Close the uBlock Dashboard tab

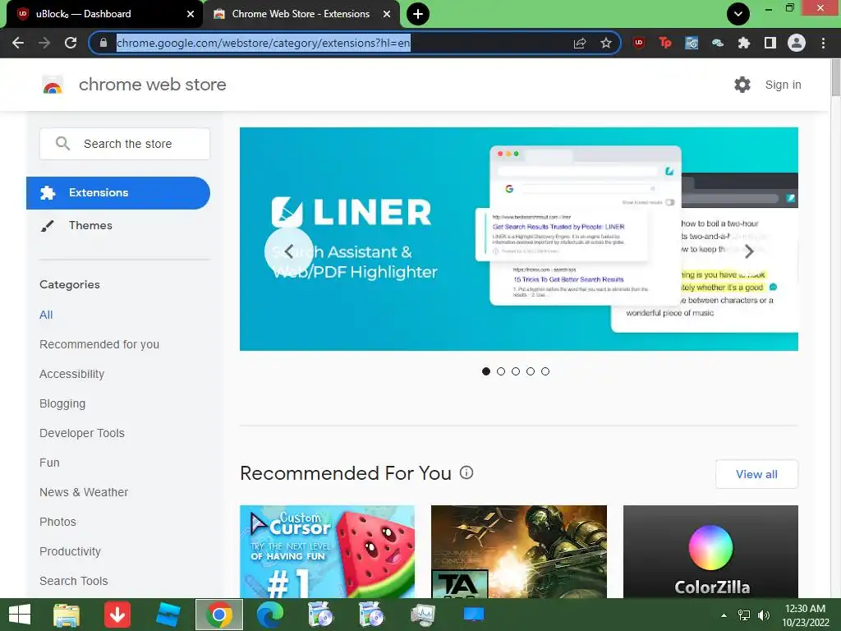191,14
